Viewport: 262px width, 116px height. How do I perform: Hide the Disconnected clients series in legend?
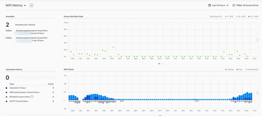coord(252,69)
